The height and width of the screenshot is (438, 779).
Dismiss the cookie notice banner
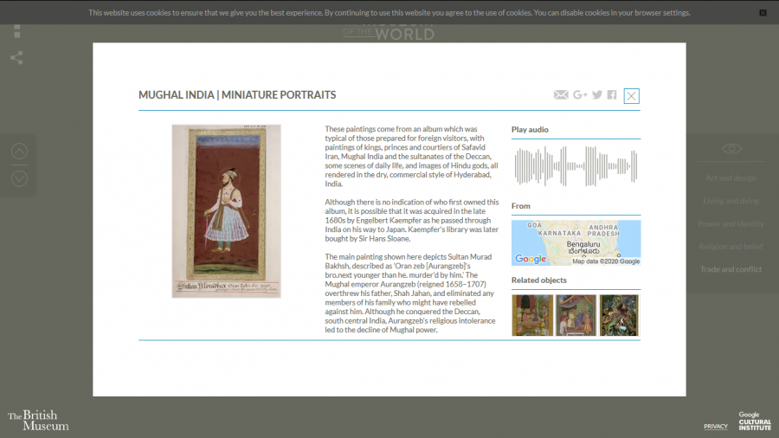tap(763, 13)
